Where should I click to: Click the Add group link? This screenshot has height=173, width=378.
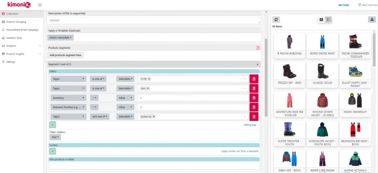click(250, 125)
